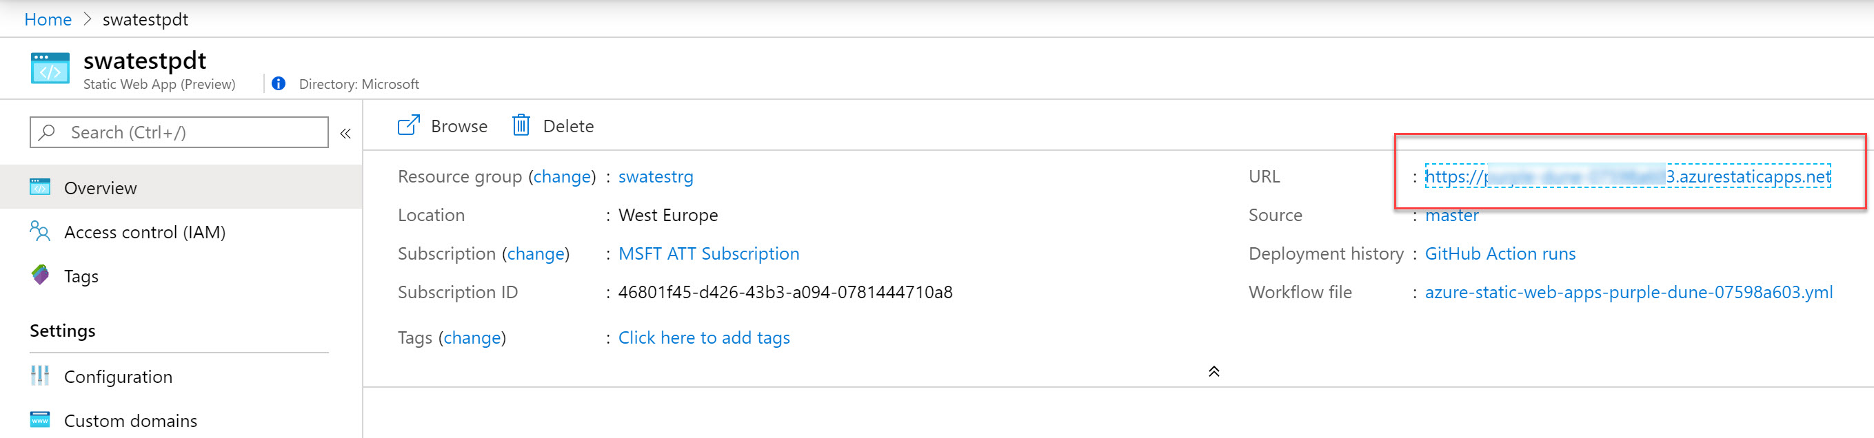Click GitHub Action runs deployment history link
Viewport: 1874px width, 438px height.
coord(1500,253)
